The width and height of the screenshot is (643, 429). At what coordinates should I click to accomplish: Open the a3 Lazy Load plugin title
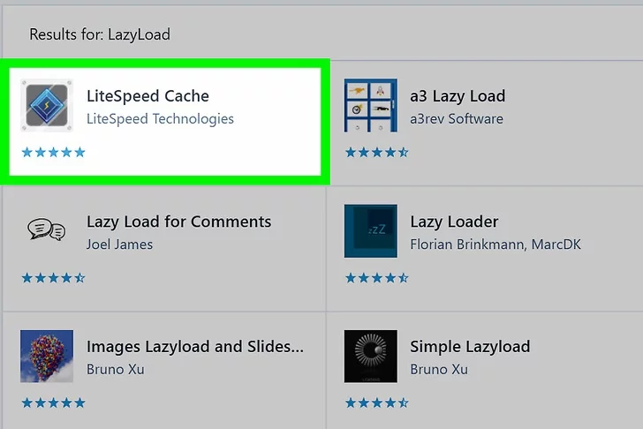(x=458, y=96)
